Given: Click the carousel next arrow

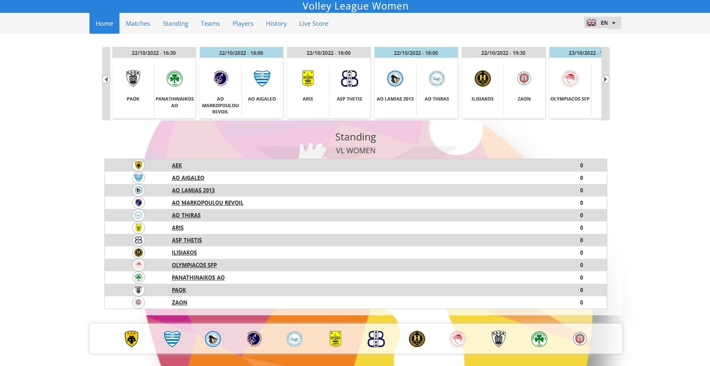Looking at the screenshot, I should click(606, 79).
